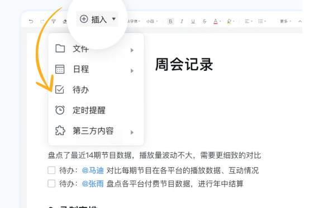Collapse the toolbar with the caret icon
The height and width of the screenshot is (208, 310).
coord(300,21)
